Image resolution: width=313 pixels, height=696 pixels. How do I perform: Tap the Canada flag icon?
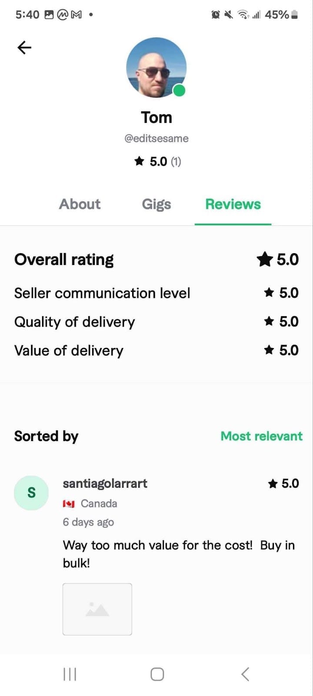69,504
